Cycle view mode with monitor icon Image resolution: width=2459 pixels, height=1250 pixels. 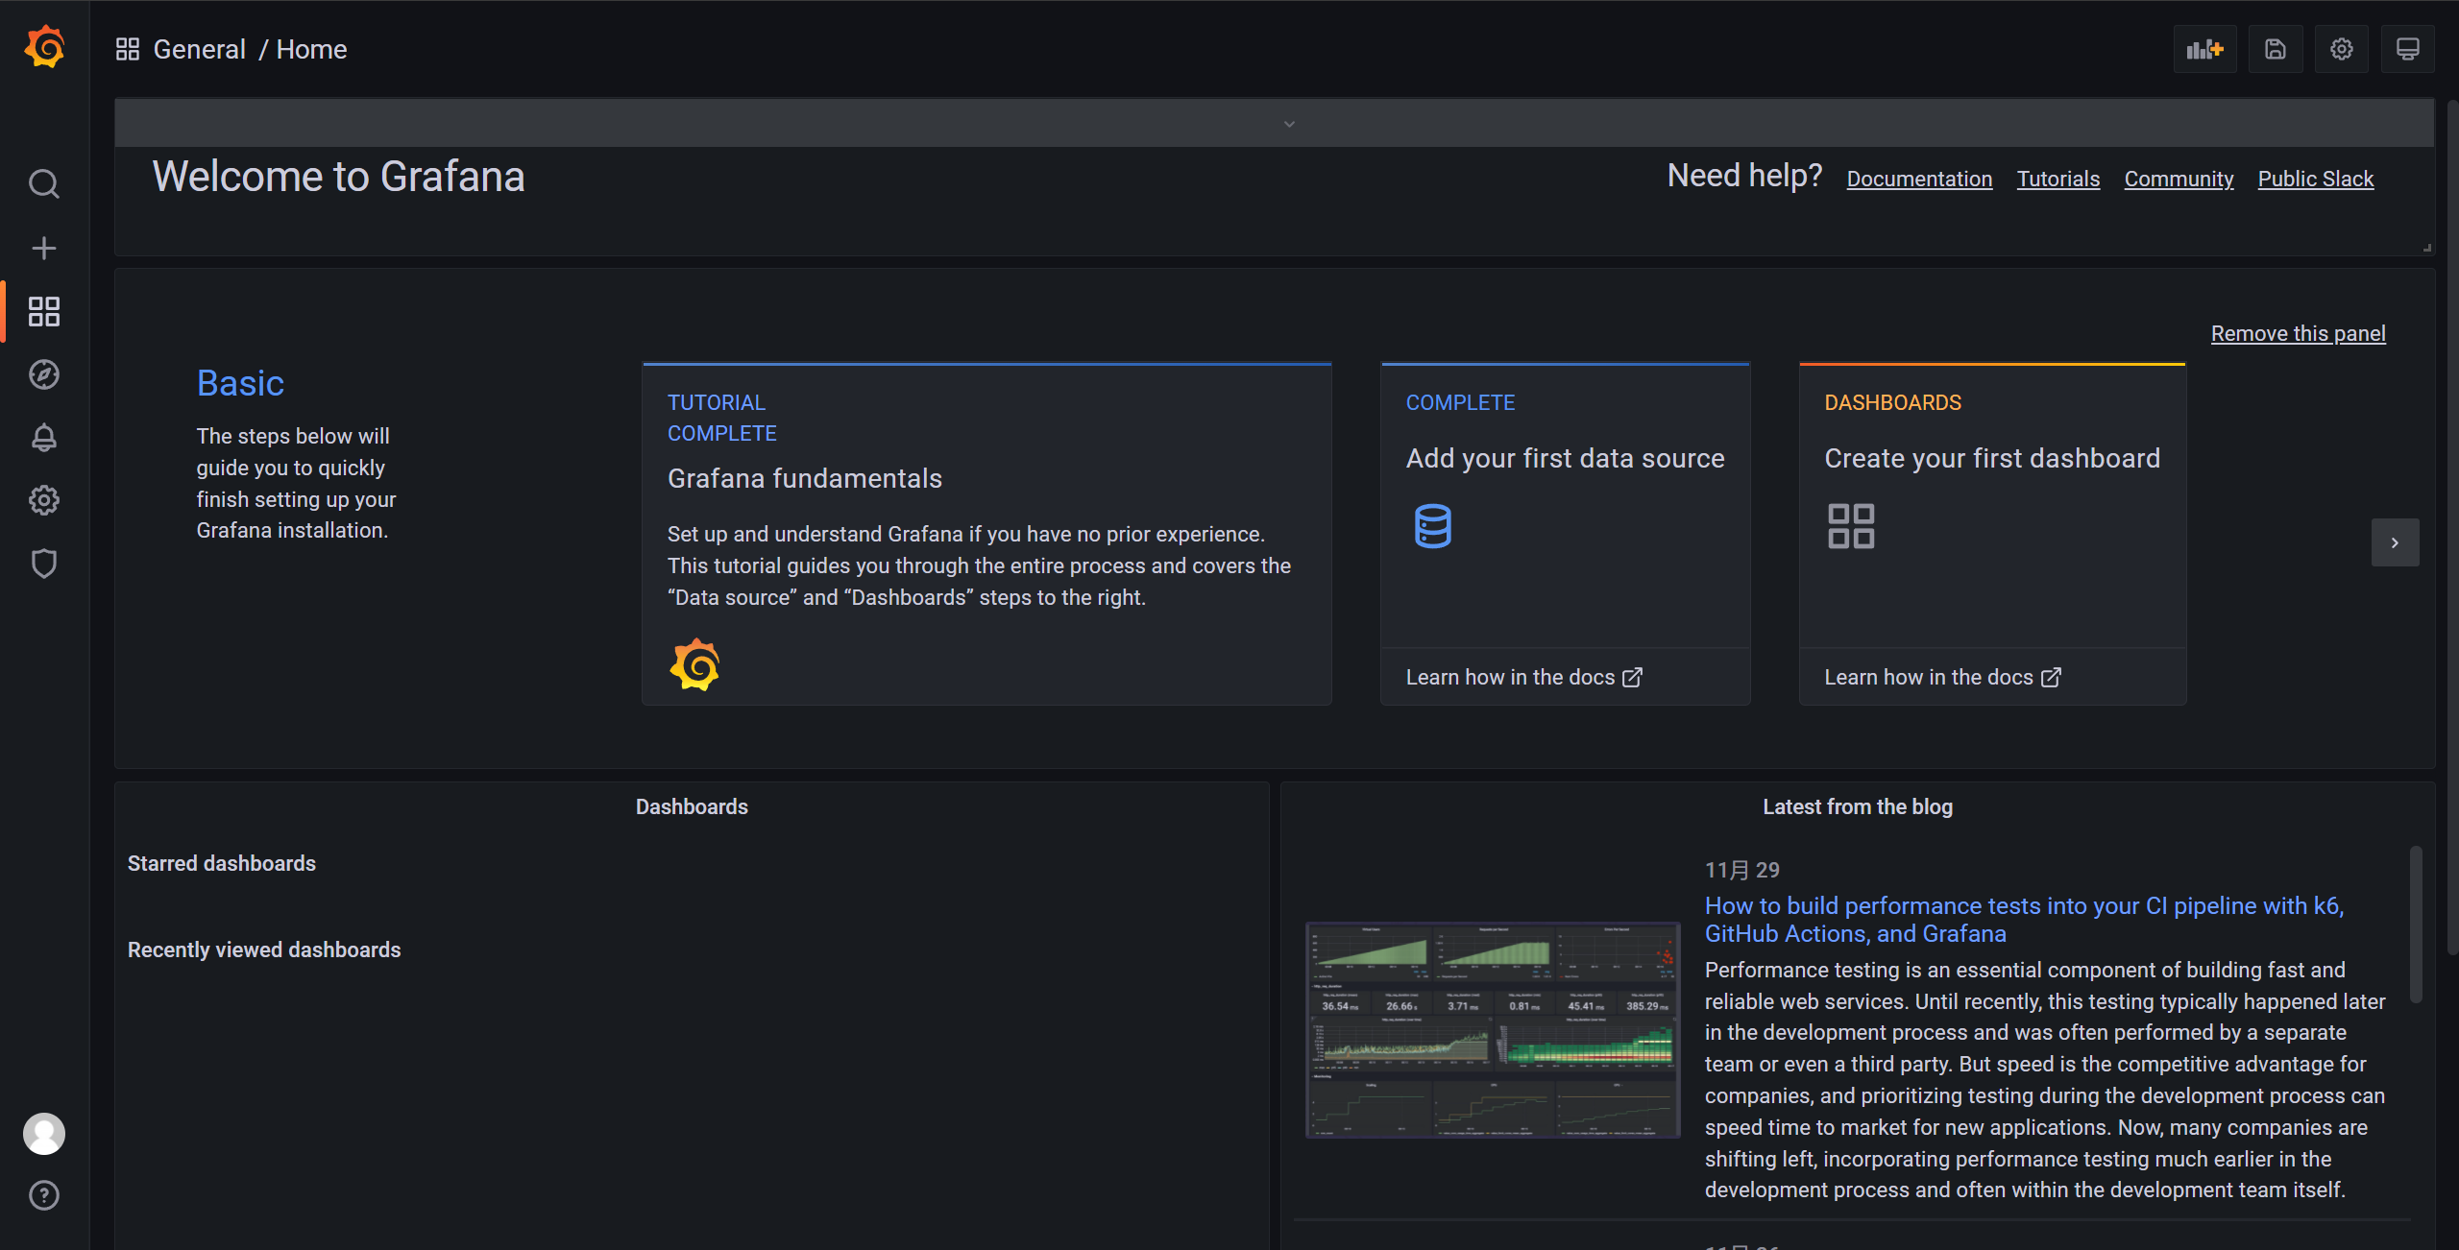pos(2407,49)
